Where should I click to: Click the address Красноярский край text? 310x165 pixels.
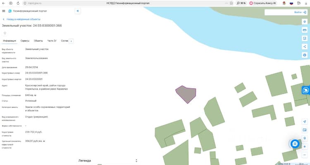point(46,87)
